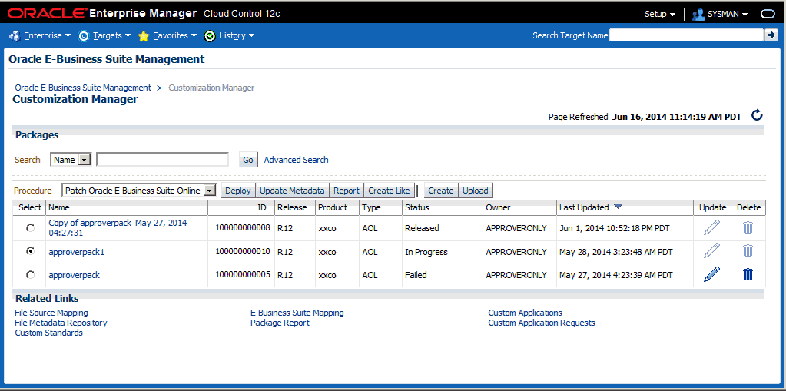The height and width of the screenshot is (391, 786).
Task: Open E-Business Suite Mapping link
Action: click(297, 313)
